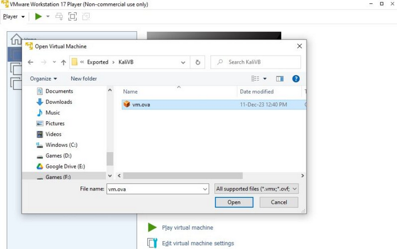Image resolution: width=397 pixels, height=249 pixels.
Task: Click the Cancel button
Action: click(x=279, y=202)
